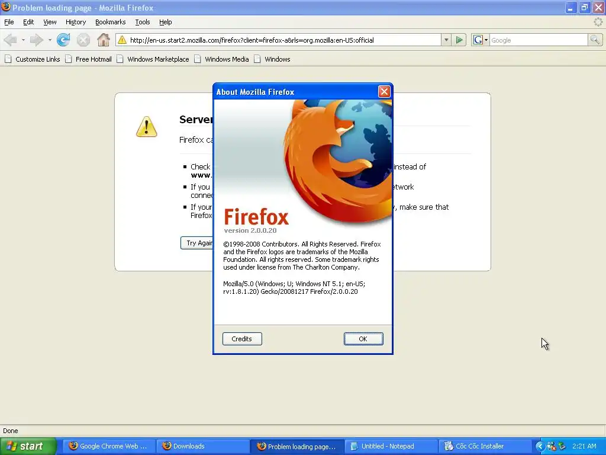Switch to Google Chrome Web taskbar item

point(109,446)
